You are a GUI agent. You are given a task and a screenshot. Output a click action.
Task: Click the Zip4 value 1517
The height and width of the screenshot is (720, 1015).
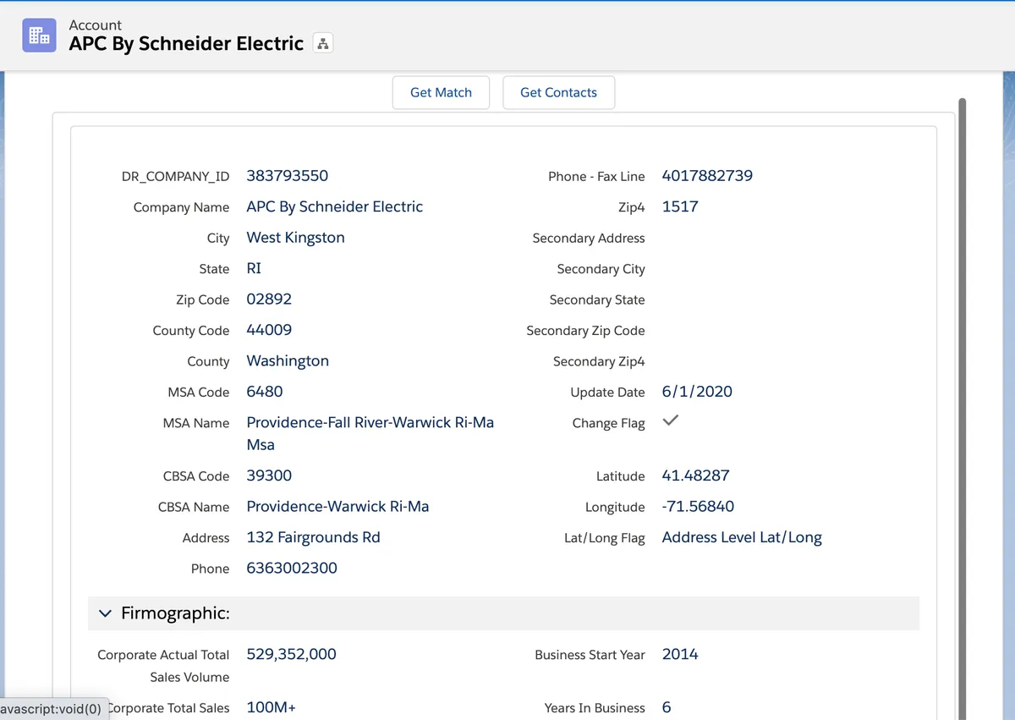tap(680, 206)
